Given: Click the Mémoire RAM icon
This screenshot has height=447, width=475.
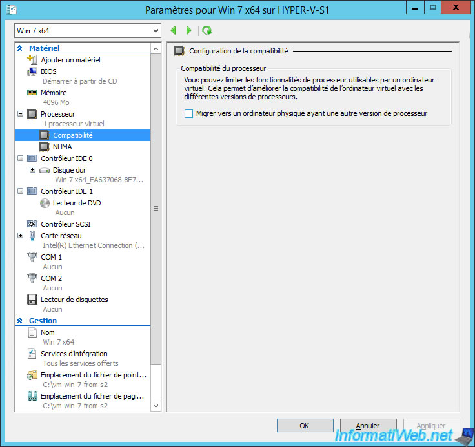Looking at the screenshot, I should click(32, 93).
